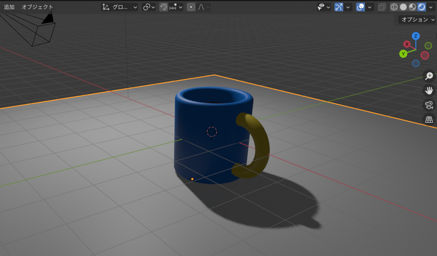Select solid viewport shading
Image resolution: width=437 pixels, height=256 pixels.
coord(403,7)
